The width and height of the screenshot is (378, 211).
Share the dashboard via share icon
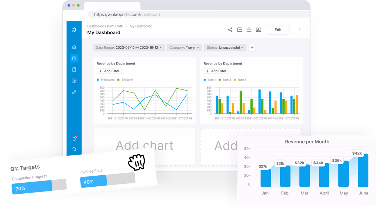[230, 30]
